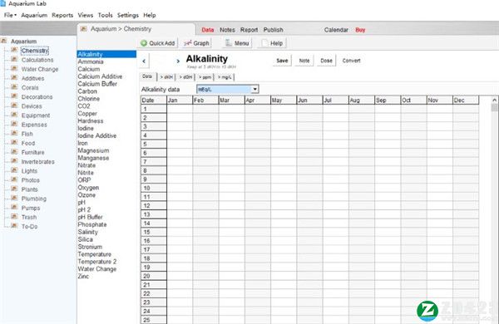Click the icon beside Corals tree item

coord(14,86)
